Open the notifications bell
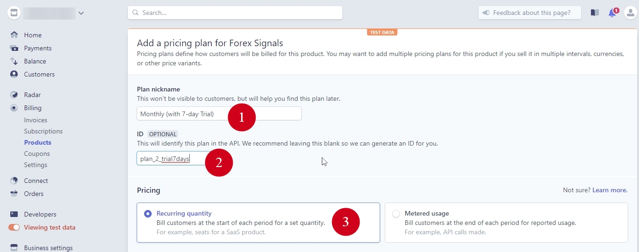This screenshot has height=252, width=639. pos(612,13)
